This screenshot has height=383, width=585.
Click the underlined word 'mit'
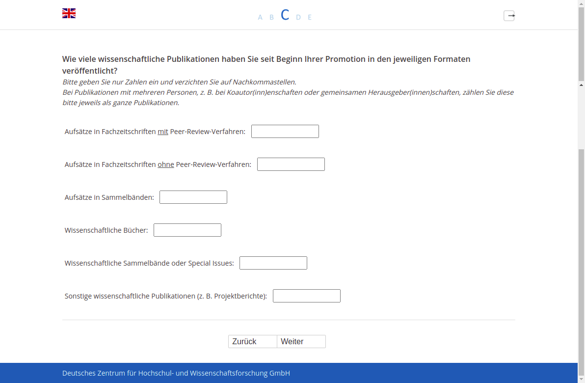(x=162, y=132)
